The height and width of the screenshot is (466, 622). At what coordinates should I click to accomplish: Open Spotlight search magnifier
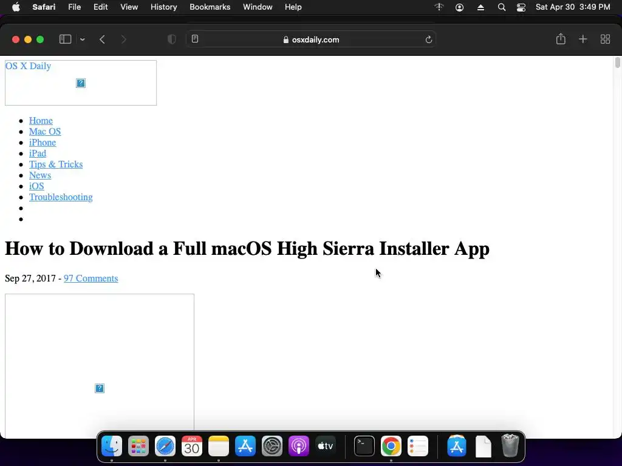click(x=501, y=7)
